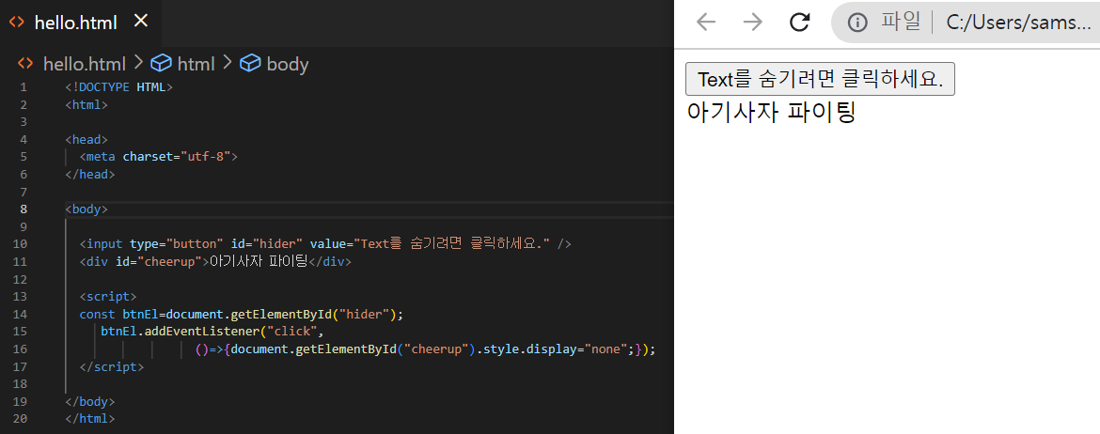
Task: Place cursor on <!DOCTYPE HTML> line
Action: coord(118,87)
